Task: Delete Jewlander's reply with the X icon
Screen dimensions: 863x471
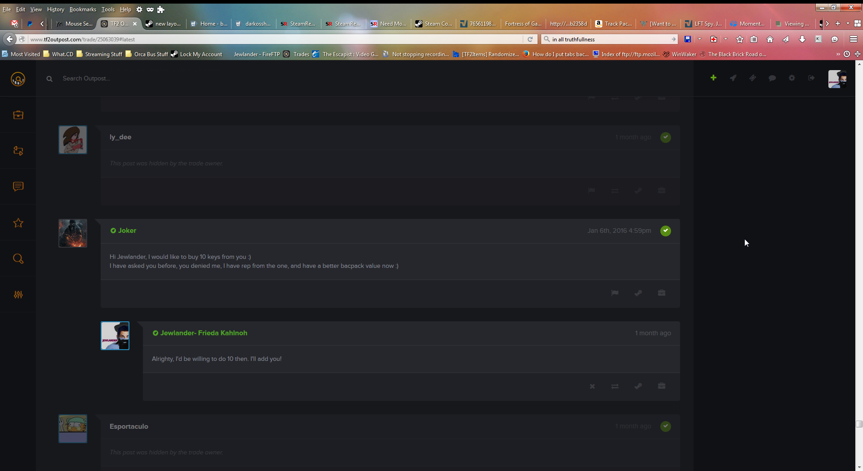Action: (x=592, y=386)
